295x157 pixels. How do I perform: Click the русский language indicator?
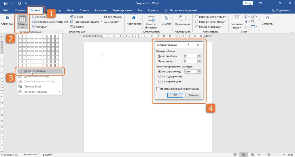point(48,155)
